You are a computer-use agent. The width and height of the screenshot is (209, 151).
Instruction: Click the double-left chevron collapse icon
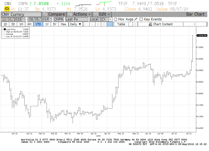pyautogui.click(x=135, y=24)
